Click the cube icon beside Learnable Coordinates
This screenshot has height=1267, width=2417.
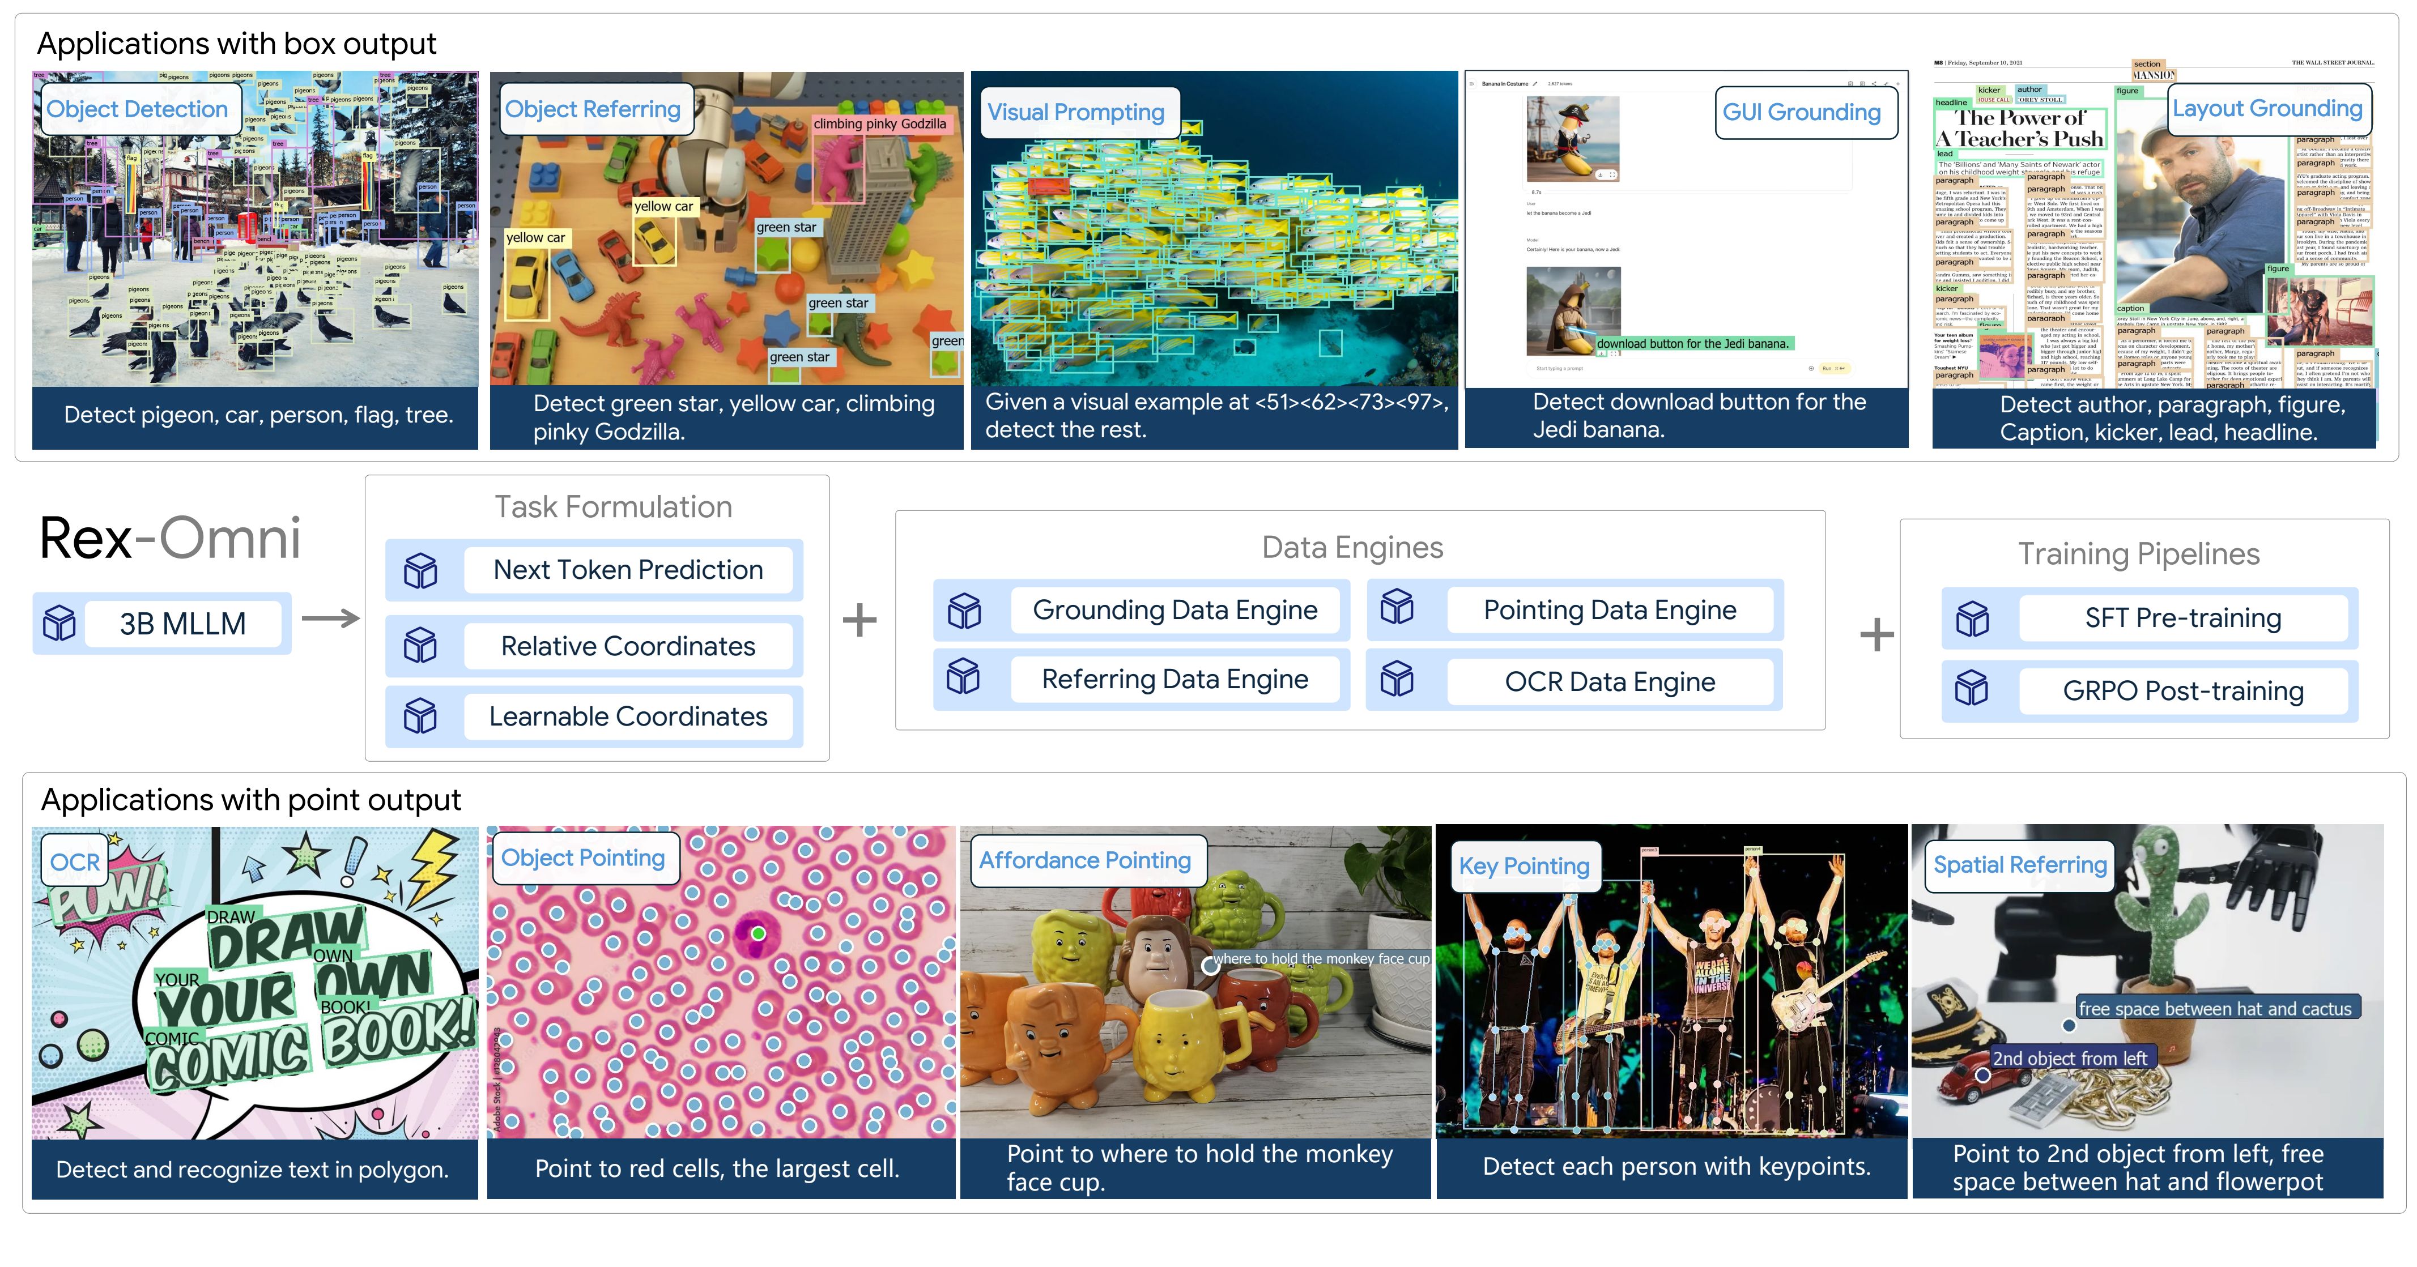pos(419,716)
